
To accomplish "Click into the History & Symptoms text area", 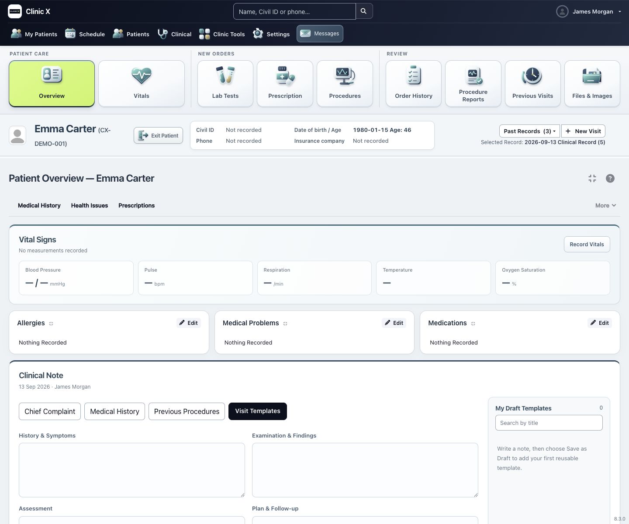I will click(132, 470).
